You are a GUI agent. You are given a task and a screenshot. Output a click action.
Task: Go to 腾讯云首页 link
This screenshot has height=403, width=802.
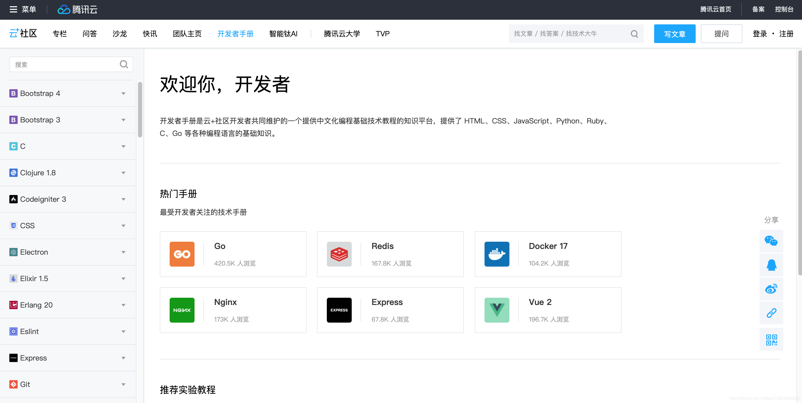click(716, 9)
